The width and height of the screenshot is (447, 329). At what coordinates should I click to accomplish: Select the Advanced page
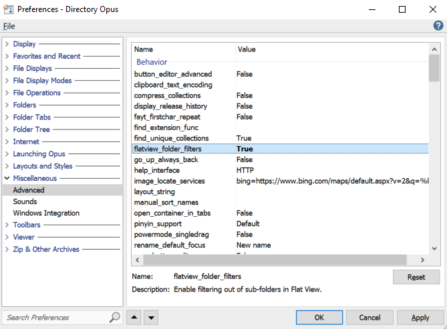(62, 190)
